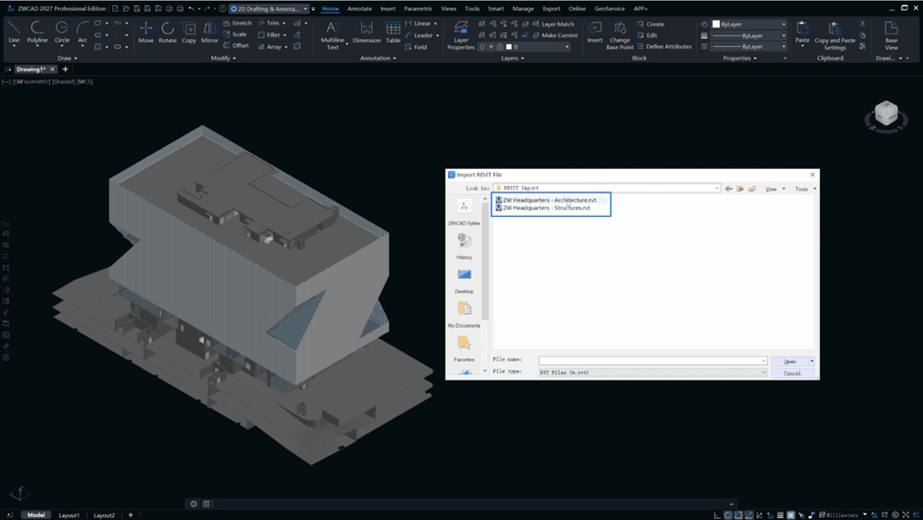The height and width of the screenshot is (520, 923).
Task: Open the workspace 2D Drafting & Annotation dropdown
Action: pyautogui.click(x=269, y=9)
